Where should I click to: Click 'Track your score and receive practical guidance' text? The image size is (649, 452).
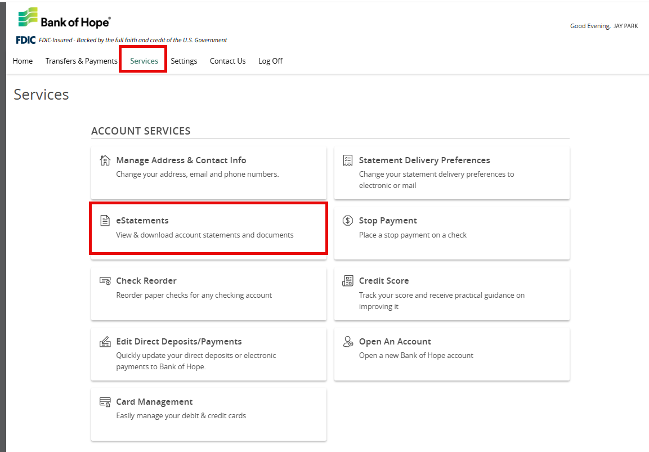click(442, 301)
